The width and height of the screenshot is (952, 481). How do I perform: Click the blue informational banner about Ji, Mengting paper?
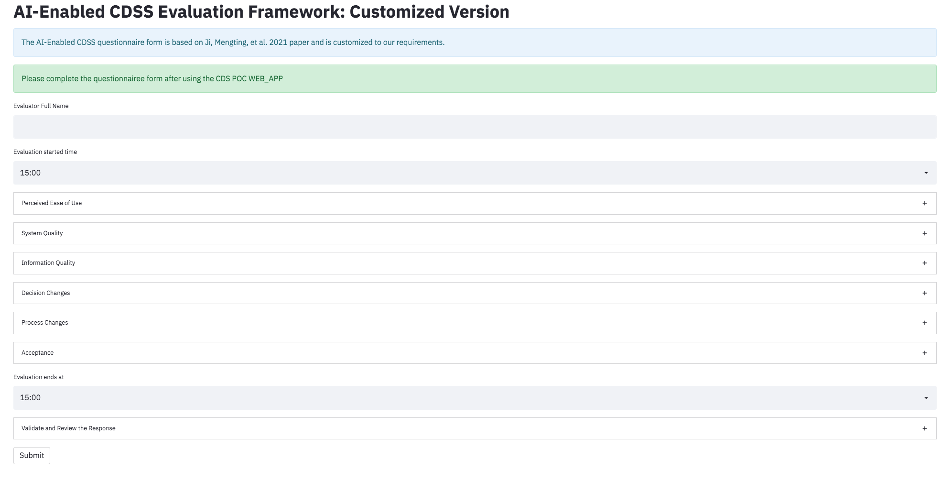tap(475, 43)
